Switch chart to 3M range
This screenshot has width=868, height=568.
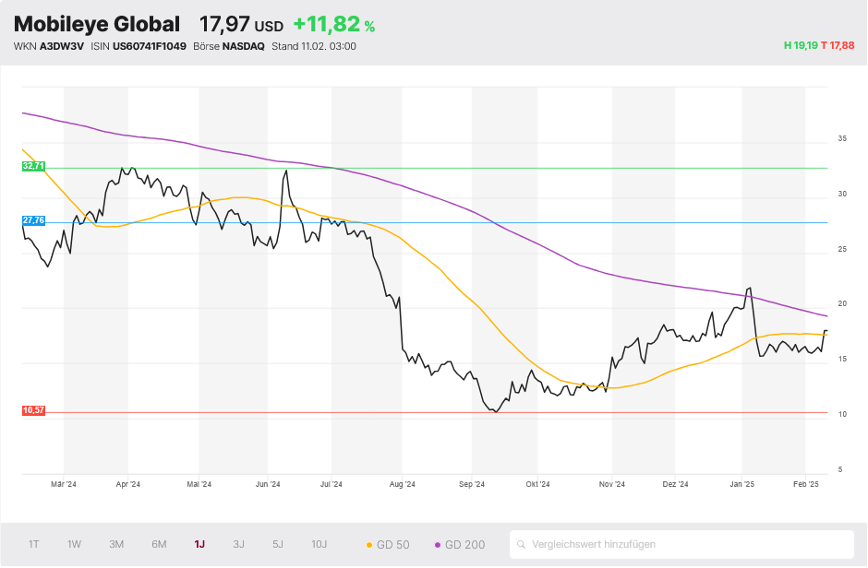[116, 545]
